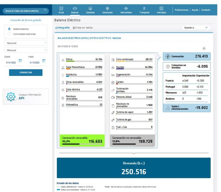221x192 pixels.
Task: Select the Comunidades autónomas radio option
Action: point(9,34)
